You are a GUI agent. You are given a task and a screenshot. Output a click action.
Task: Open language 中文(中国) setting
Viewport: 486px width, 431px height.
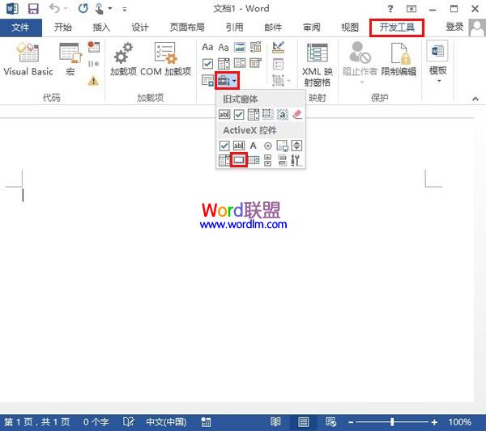pyautogui.click(x=166, y=422)
